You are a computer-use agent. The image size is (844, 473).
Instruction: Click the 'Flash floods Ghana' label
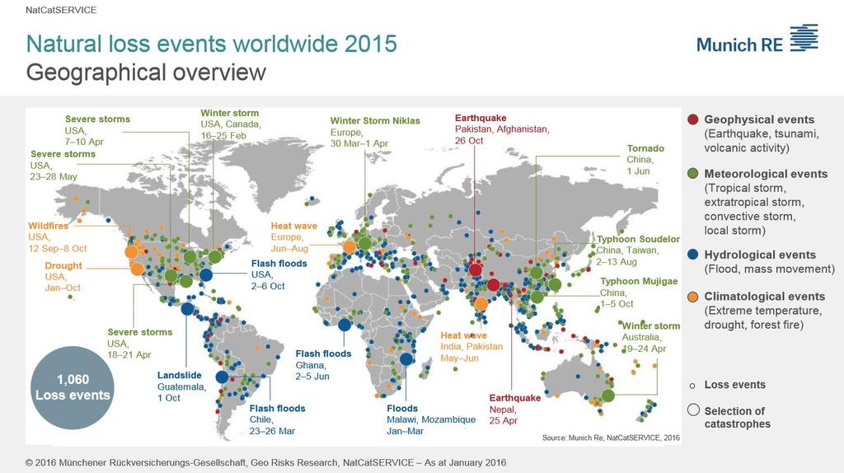(x=323, y=365)
